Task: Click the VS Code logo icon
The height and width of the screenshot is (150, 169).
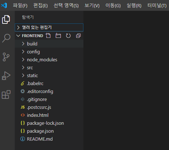Action: (4, 5)
